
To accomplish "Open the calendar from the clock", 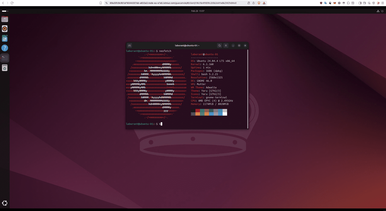I will pos(198,11).
